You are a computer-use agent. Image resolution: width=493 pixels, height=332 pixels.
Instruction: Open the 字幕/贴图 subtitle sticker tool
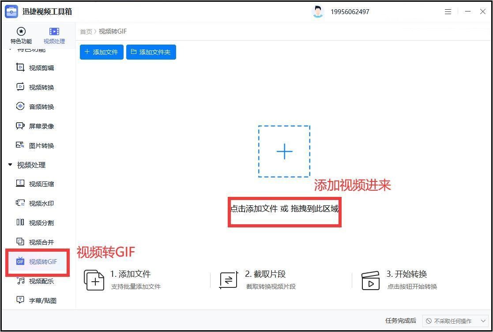(x=37, y=300)
